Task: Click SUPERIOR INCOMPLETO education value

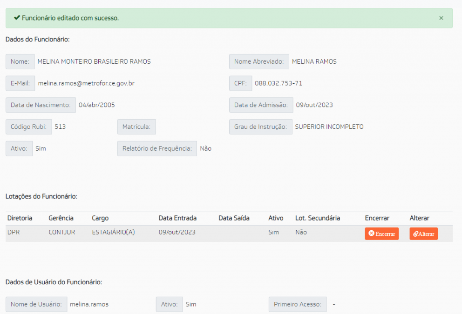Action: click(x=329, y=127)
